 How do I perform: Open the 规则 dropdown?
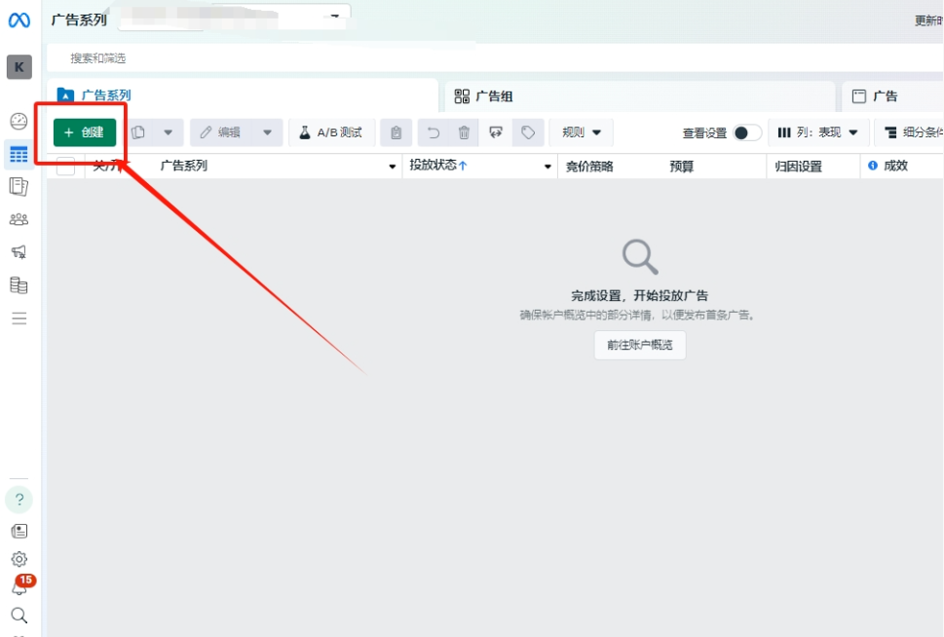coord(581,132)
